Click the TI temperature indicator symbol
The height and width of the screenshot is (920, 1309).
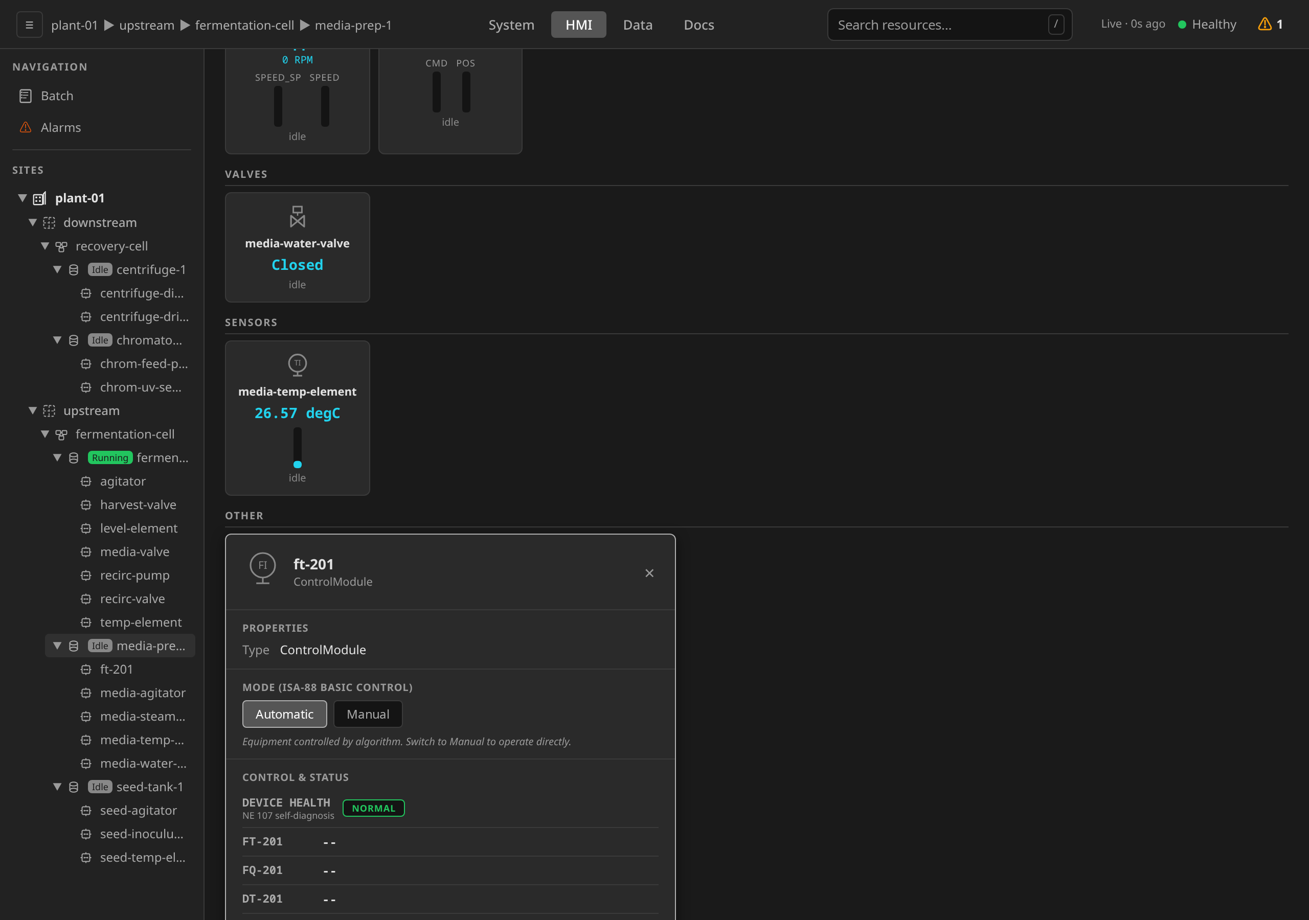[297, 365]
